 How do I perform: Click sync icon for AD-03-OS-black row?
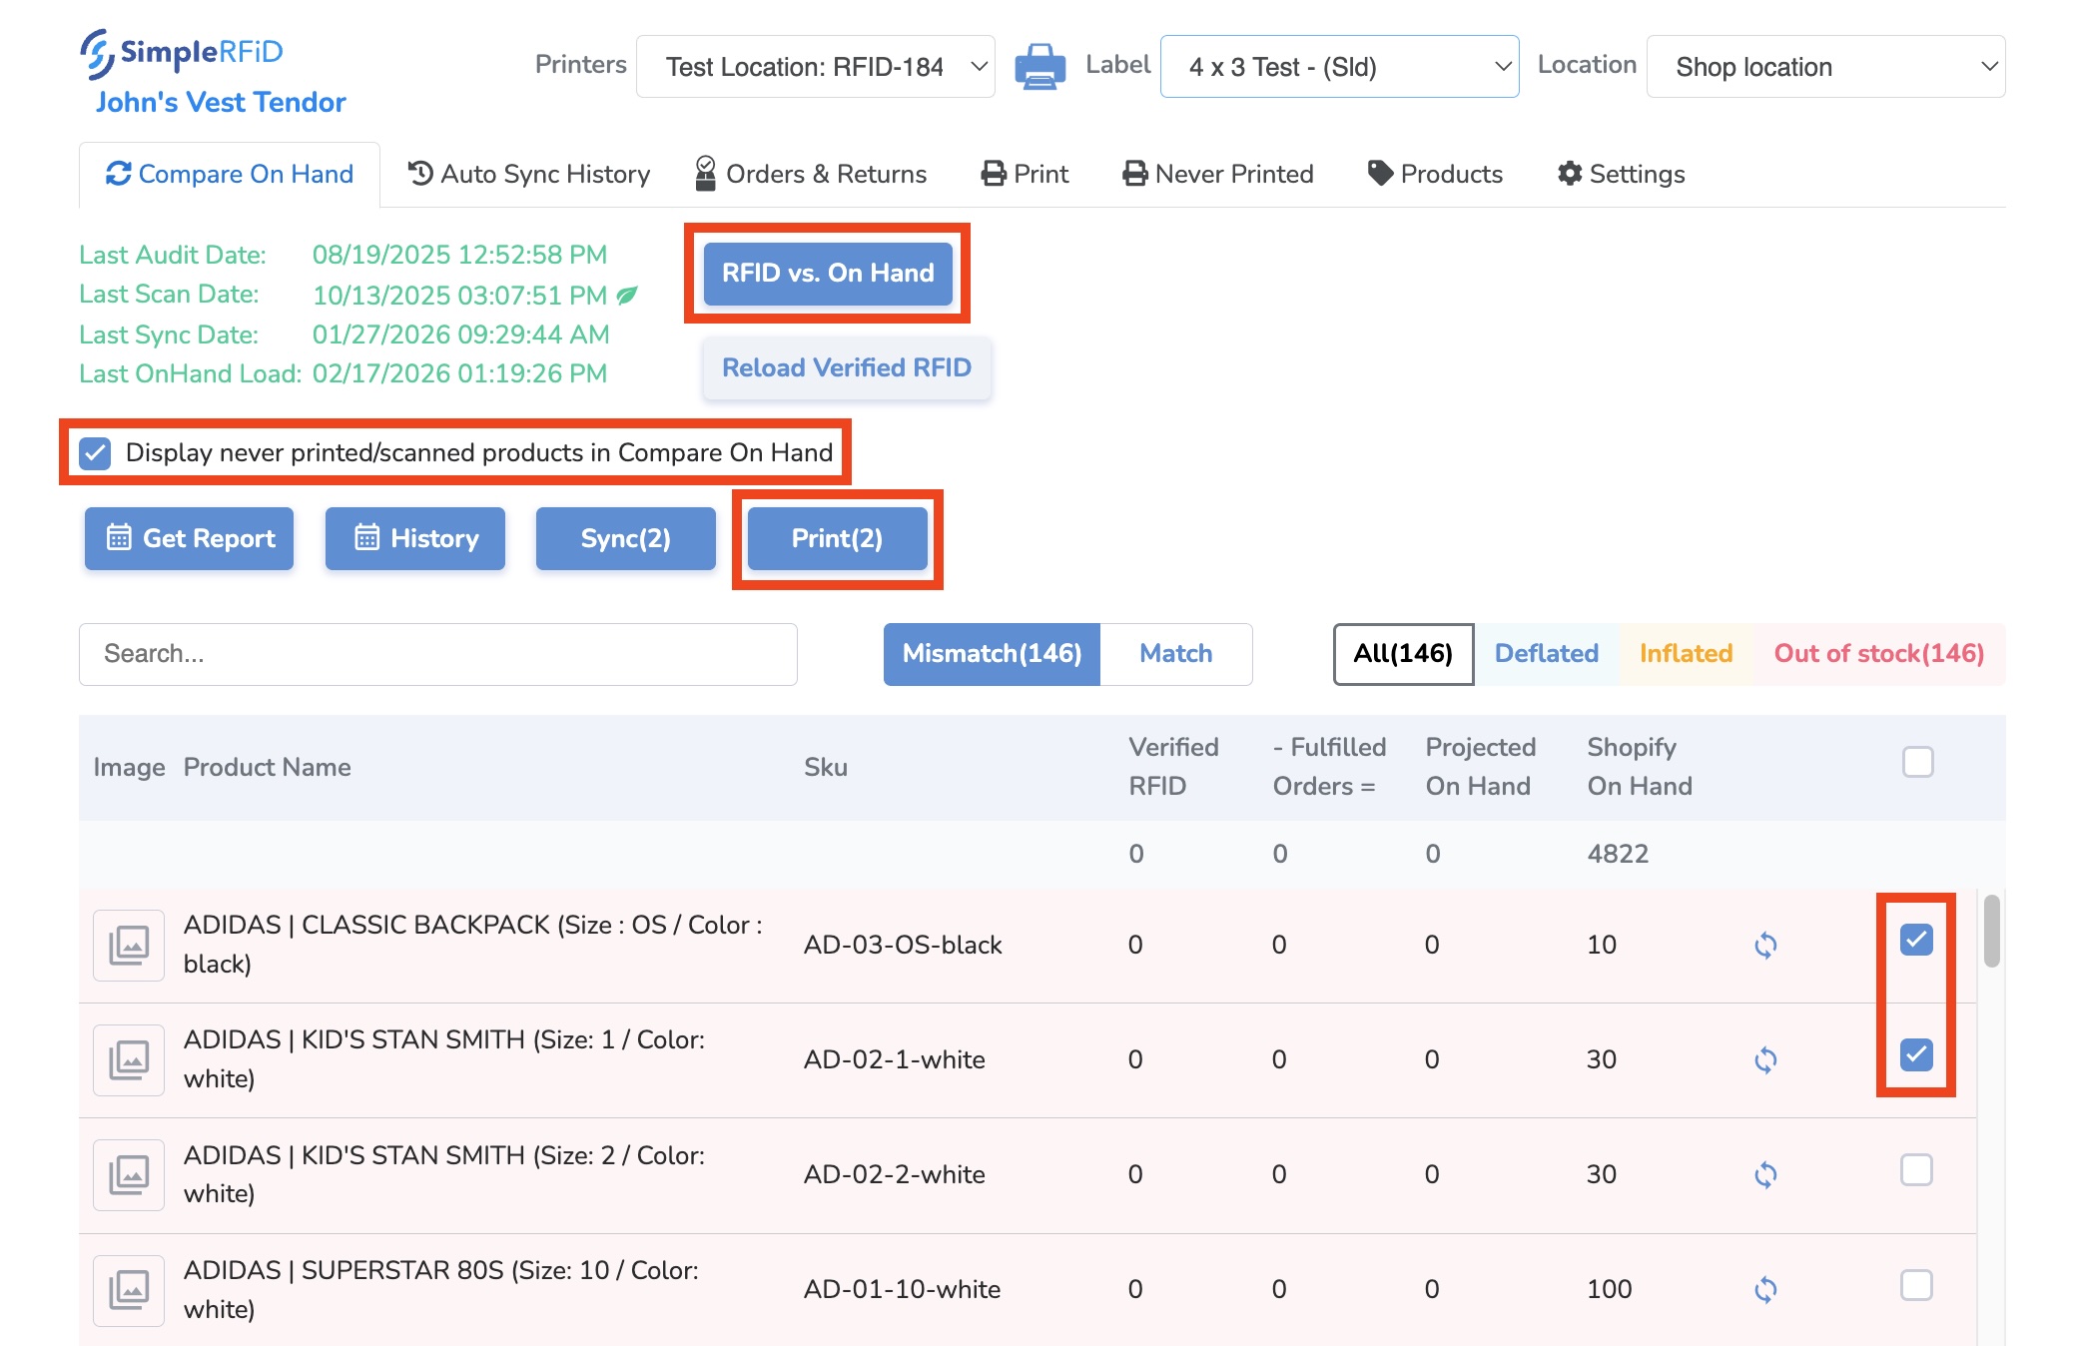tap(1765, 945)
